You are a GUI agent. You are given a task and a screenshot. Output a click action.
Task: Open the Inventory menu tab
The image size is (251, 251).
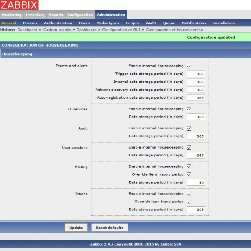point(35,15)
